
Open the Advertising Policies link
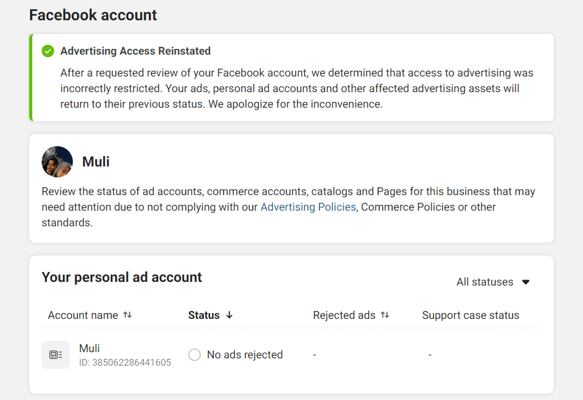[x=308, y=207]
